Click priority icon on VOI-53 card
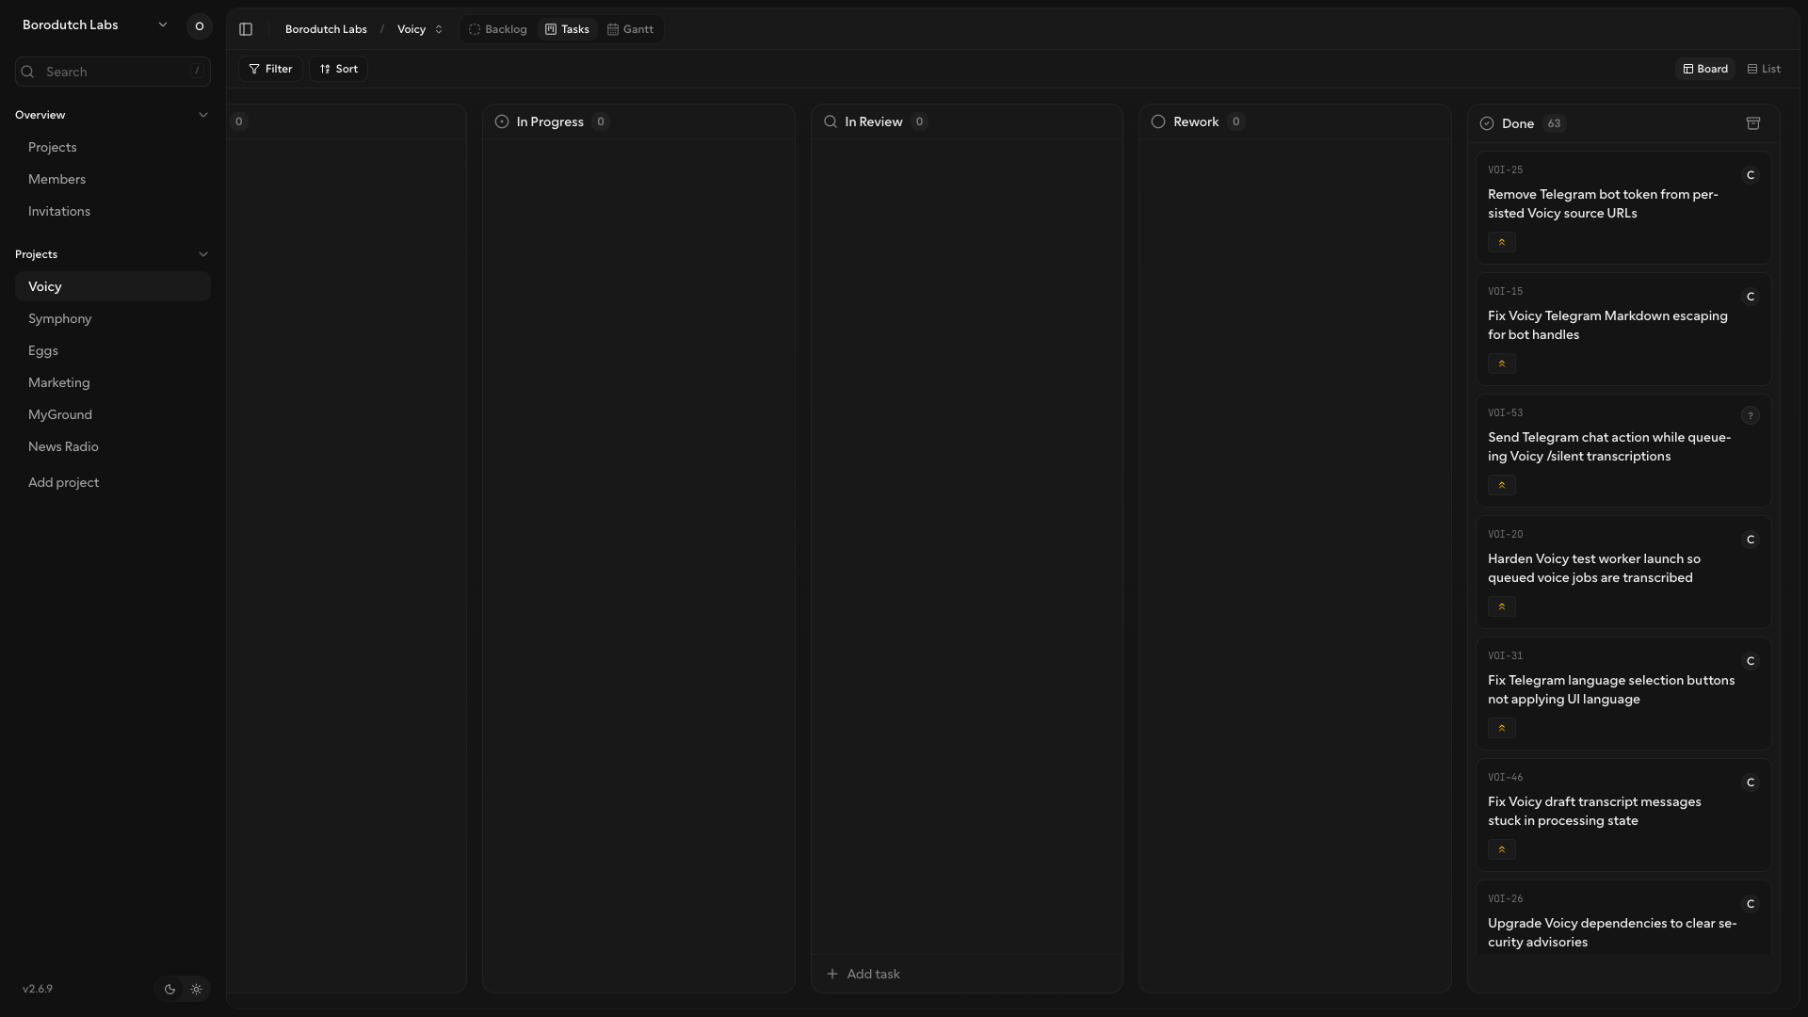 tap(1502, 485)
